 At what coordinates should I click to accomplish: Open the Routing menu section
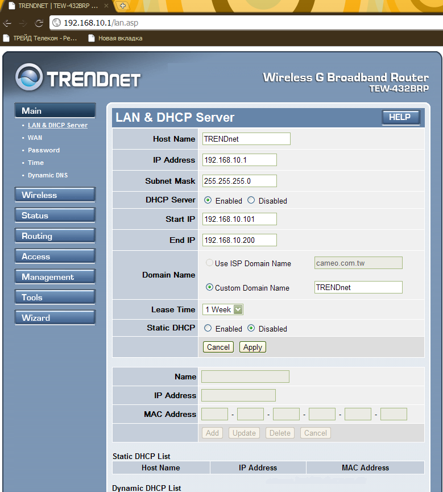coord(55,235)
